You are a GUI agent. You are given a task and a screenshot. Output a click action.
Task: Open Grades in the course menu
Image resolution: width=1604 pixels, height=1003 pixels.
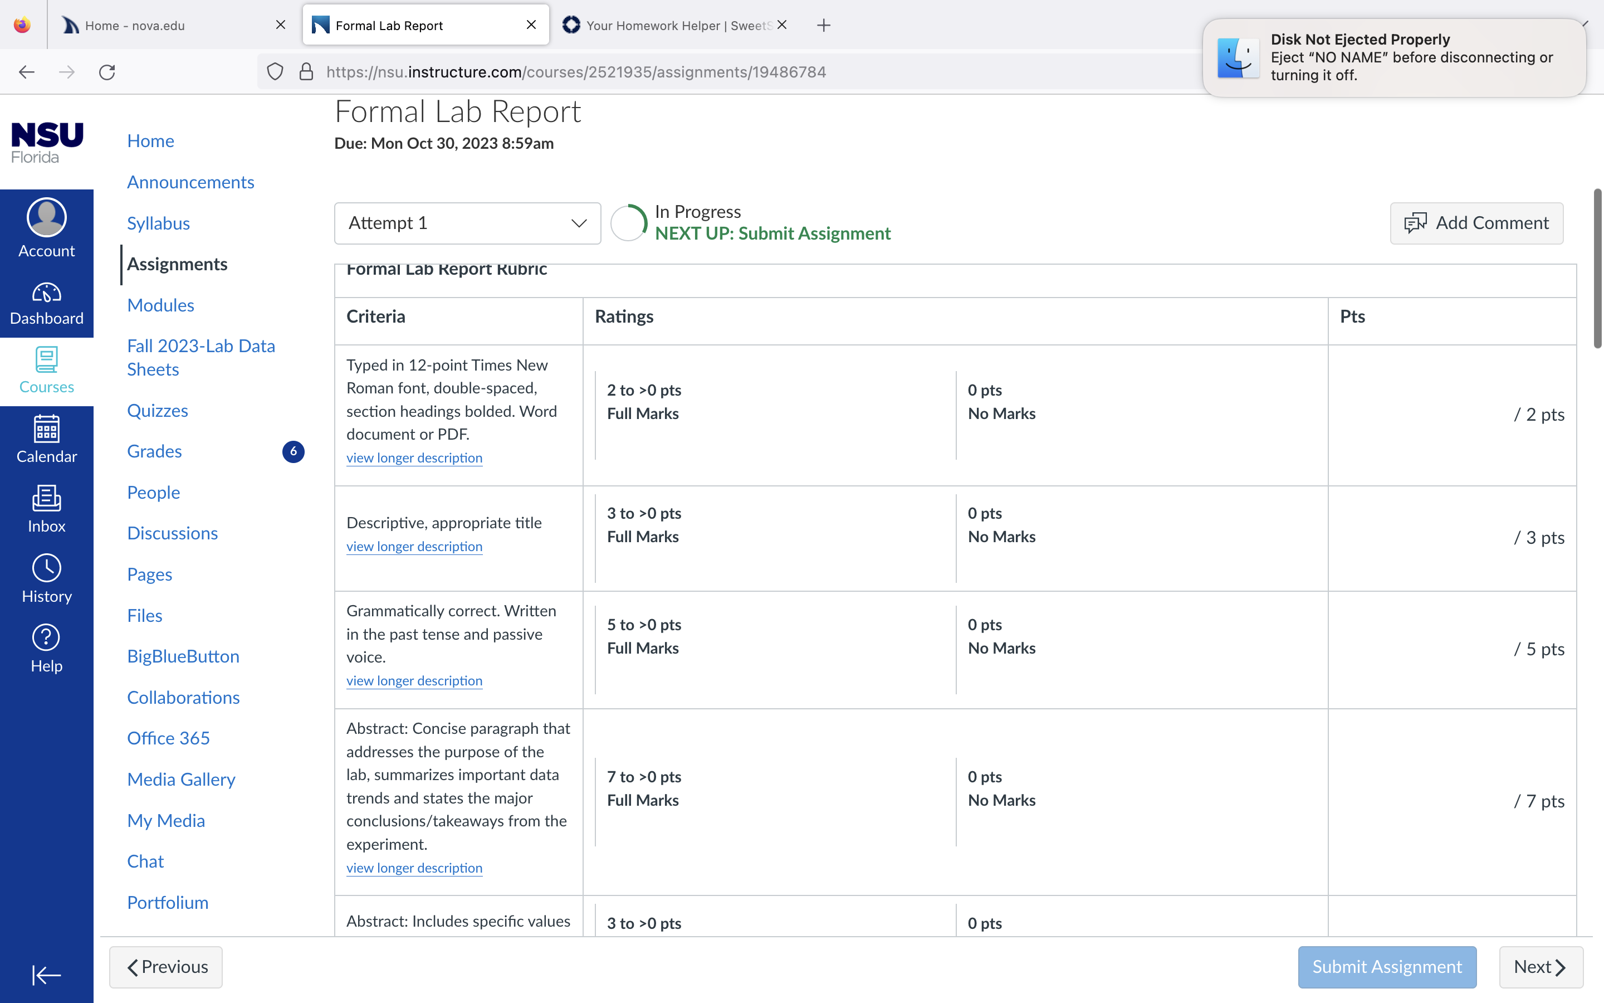[x=154, y=451]
